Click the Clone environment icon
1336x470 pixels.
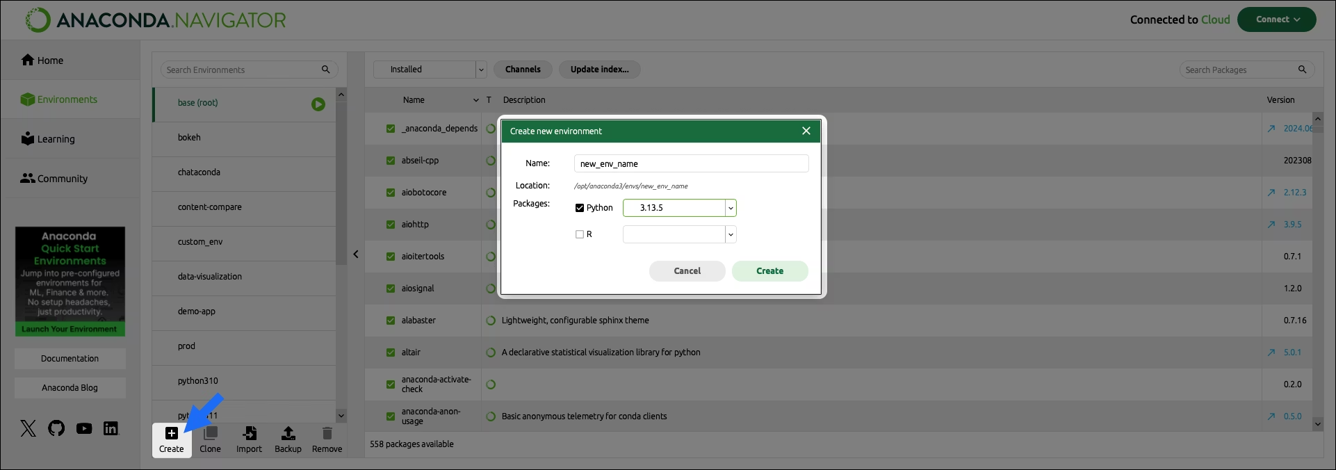coord(210,434)
